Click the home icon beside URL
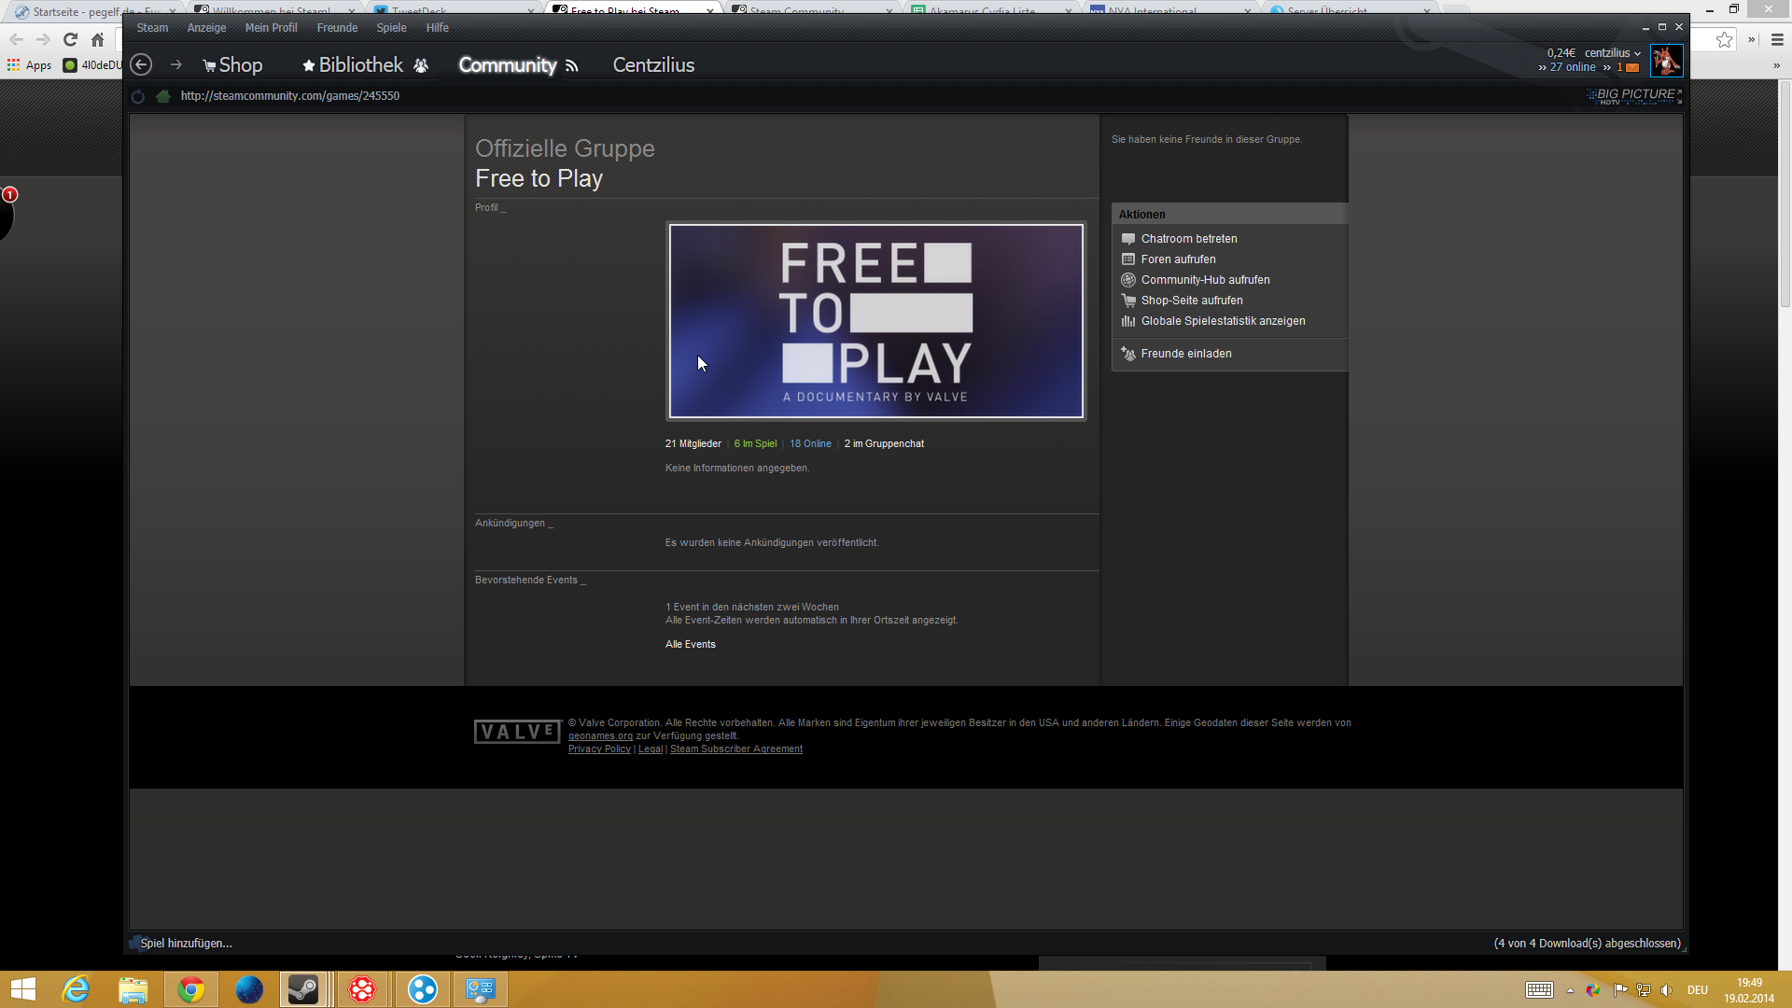The width and height of the screenshot is (1792, 1008). [x=163, y=96]
